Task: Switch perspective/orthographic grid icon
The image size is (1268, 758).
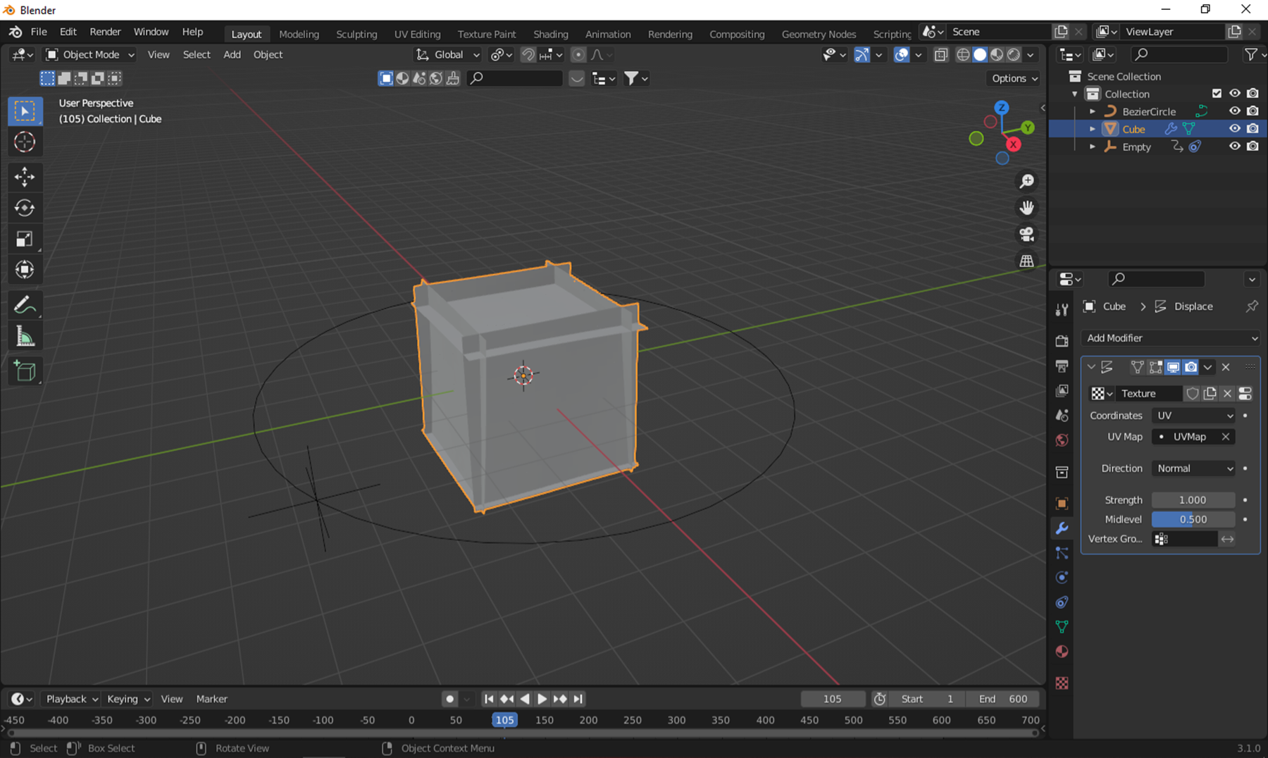Action: click(x=1027, y=261)
